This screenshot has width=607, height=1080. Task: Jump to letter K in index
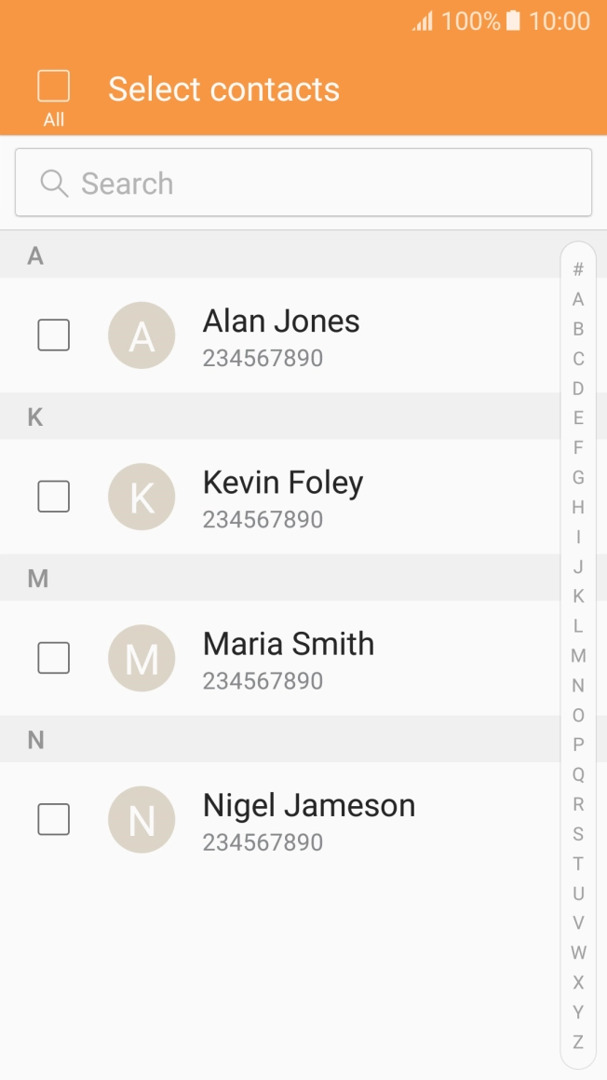pos(578,596)
